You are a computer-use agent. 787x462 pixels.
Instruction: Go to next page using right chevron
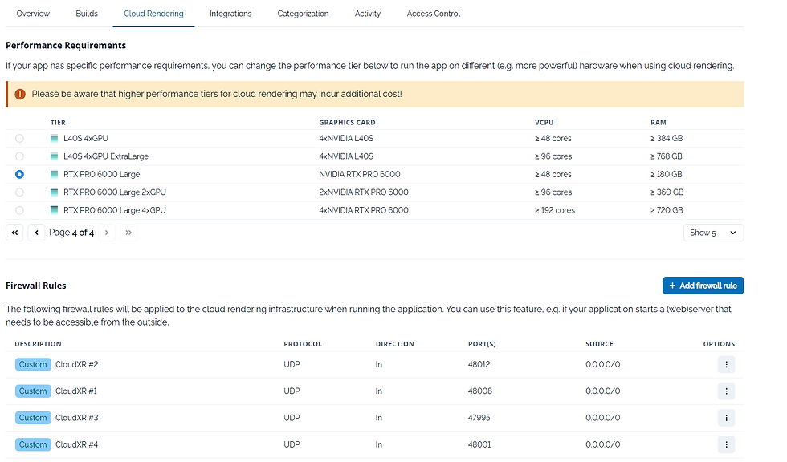pyautogui.click(x=106, y=232)
